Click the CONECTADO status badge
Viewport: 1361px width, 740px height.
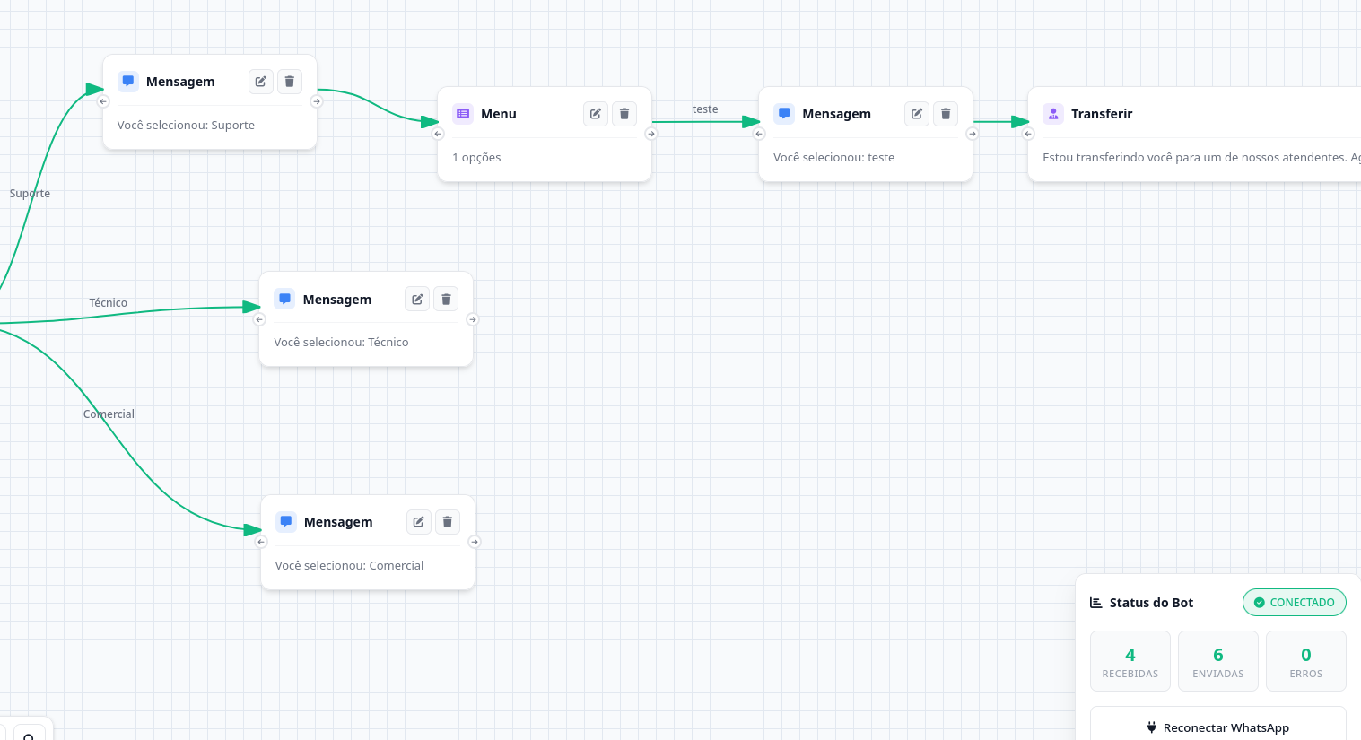pos(1295,602)
